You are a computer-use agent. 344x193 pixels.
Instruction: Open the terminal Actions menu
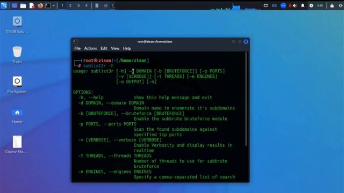(x=90, y=48)
